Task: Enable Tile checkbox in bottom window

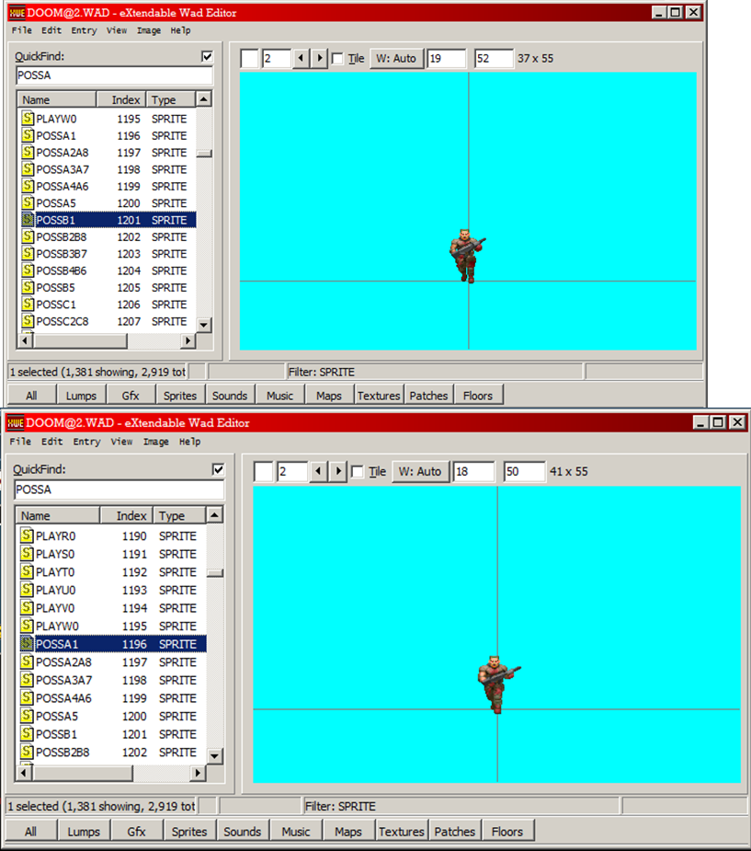Action: (x=358, y=472)
